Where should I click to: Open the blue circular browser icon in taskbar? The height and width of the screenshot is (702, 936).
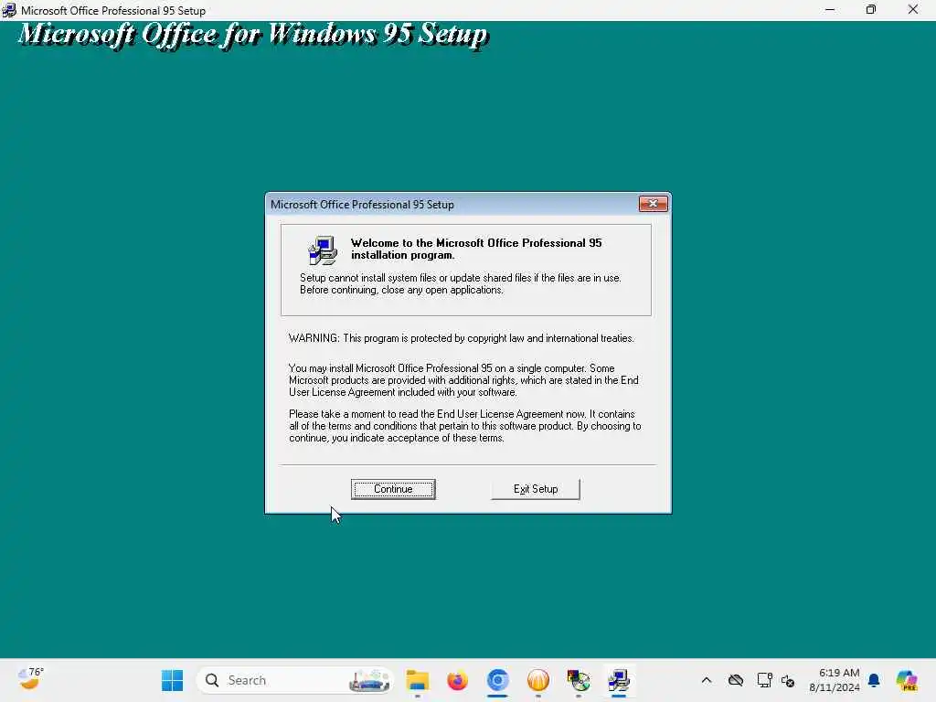pos(498,680)
